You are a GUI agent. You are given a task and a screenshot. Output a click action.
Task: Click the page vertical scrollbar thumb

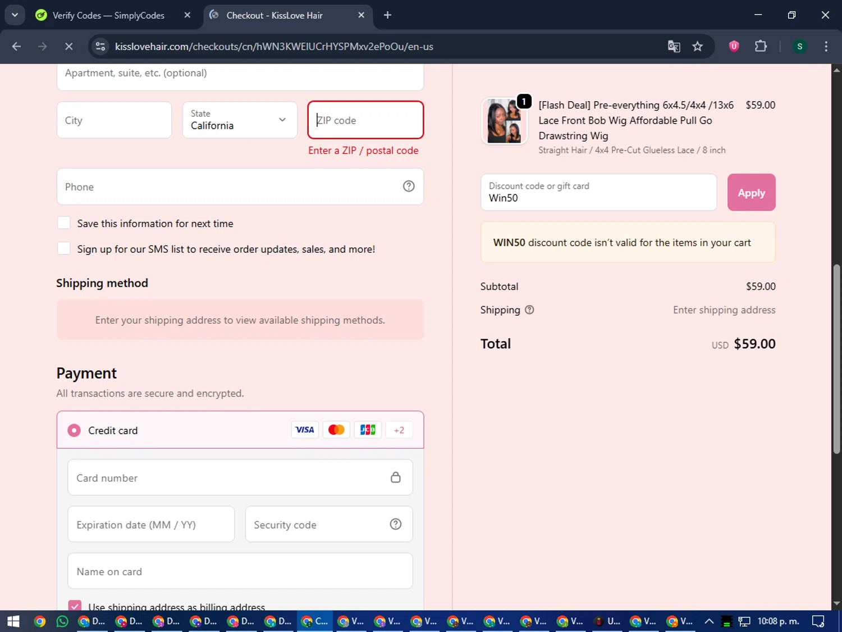(x=836, y=360)
